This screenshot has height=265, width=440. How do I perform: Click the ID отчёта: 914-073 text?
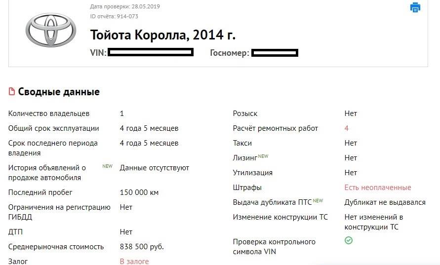(114, 16)
